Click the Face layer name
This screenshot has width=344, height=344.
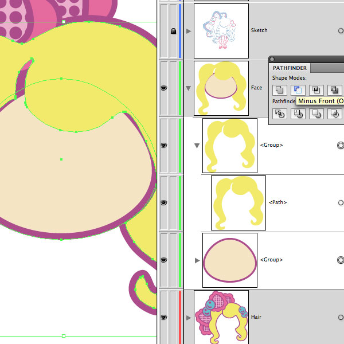(256, 88)
